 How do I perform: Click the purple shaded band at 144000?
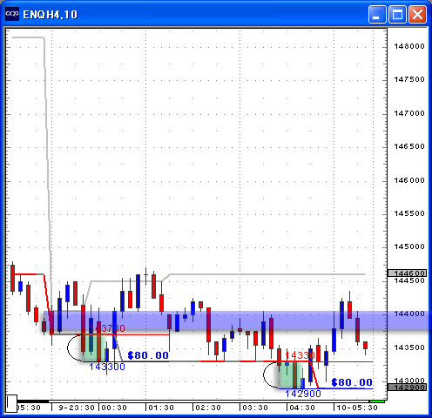point(237,321)
